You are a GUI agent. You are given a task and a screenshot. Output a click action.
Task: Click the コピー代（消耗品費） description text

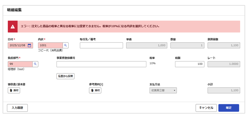(50, 50)
